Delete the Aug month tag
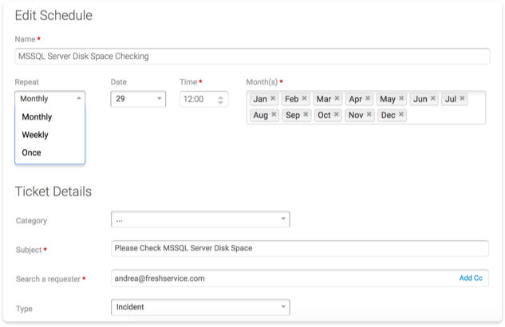 [x=274, y=115]
